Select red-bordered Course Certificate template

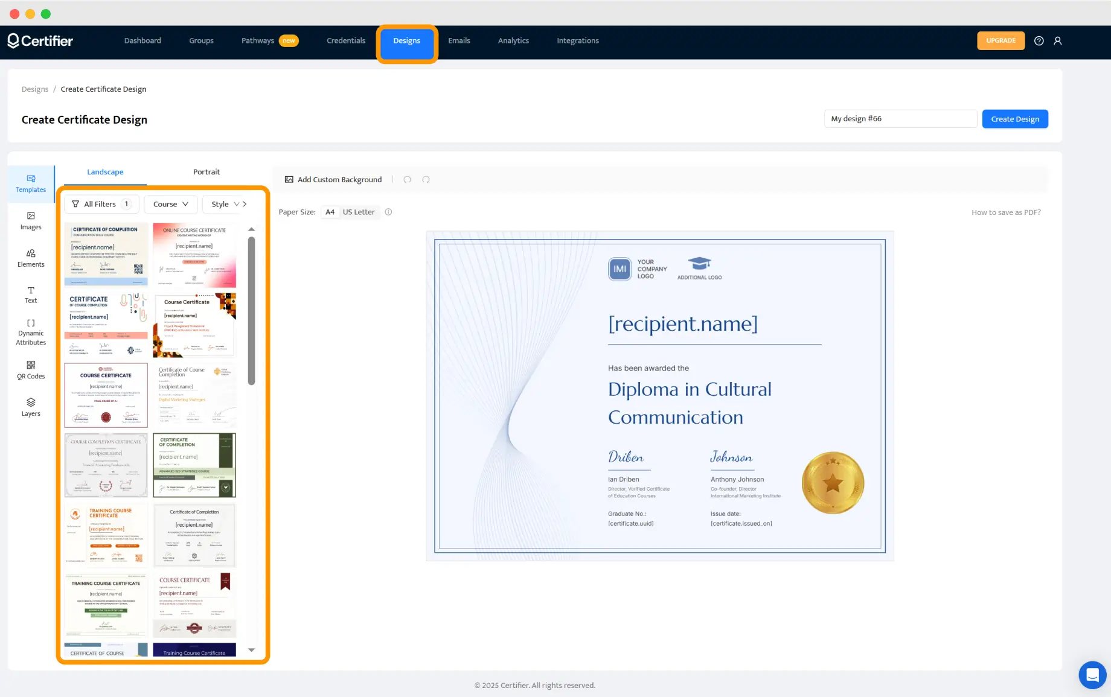[x=106, y=395]
